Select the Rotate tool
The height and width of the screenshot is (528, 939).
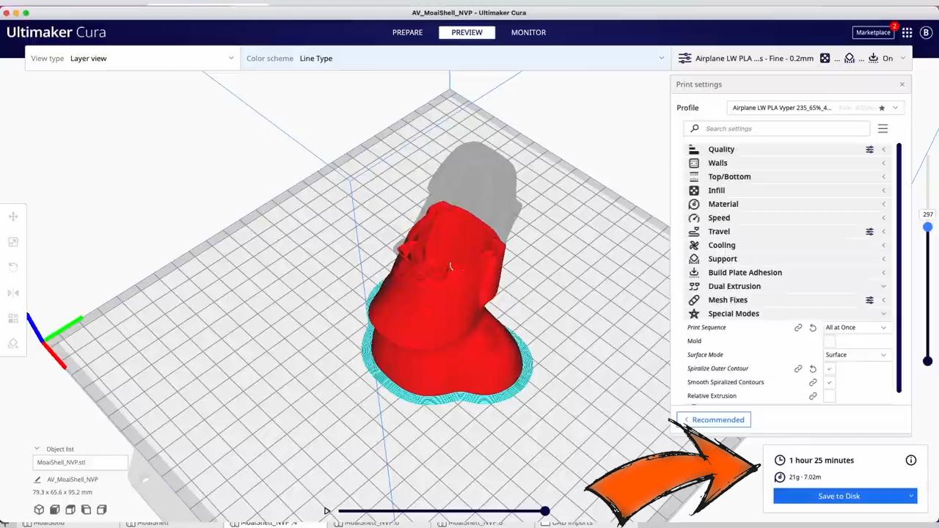click(x=12, y=267)
